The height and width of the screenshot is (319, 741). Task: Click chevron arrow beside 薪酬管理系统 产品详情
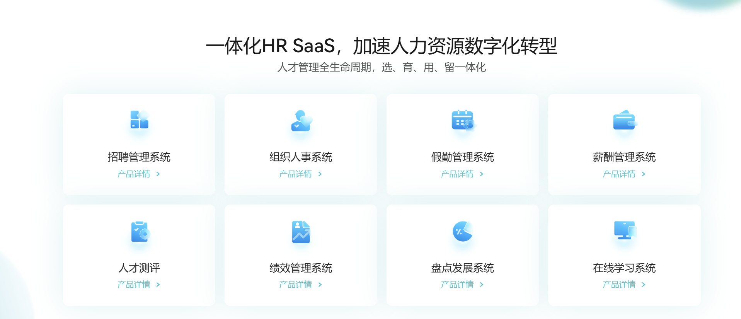coord(644,174)
